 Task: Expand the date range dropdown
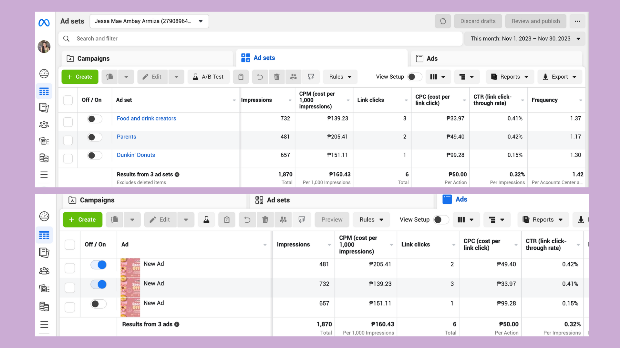tap(525, 39)
